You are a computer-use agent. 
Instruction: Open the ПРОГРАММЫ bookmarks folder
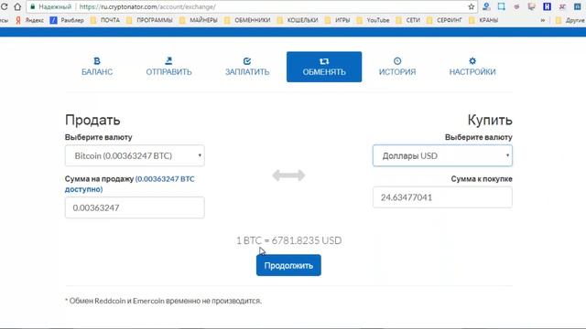[x=149, y=20]
